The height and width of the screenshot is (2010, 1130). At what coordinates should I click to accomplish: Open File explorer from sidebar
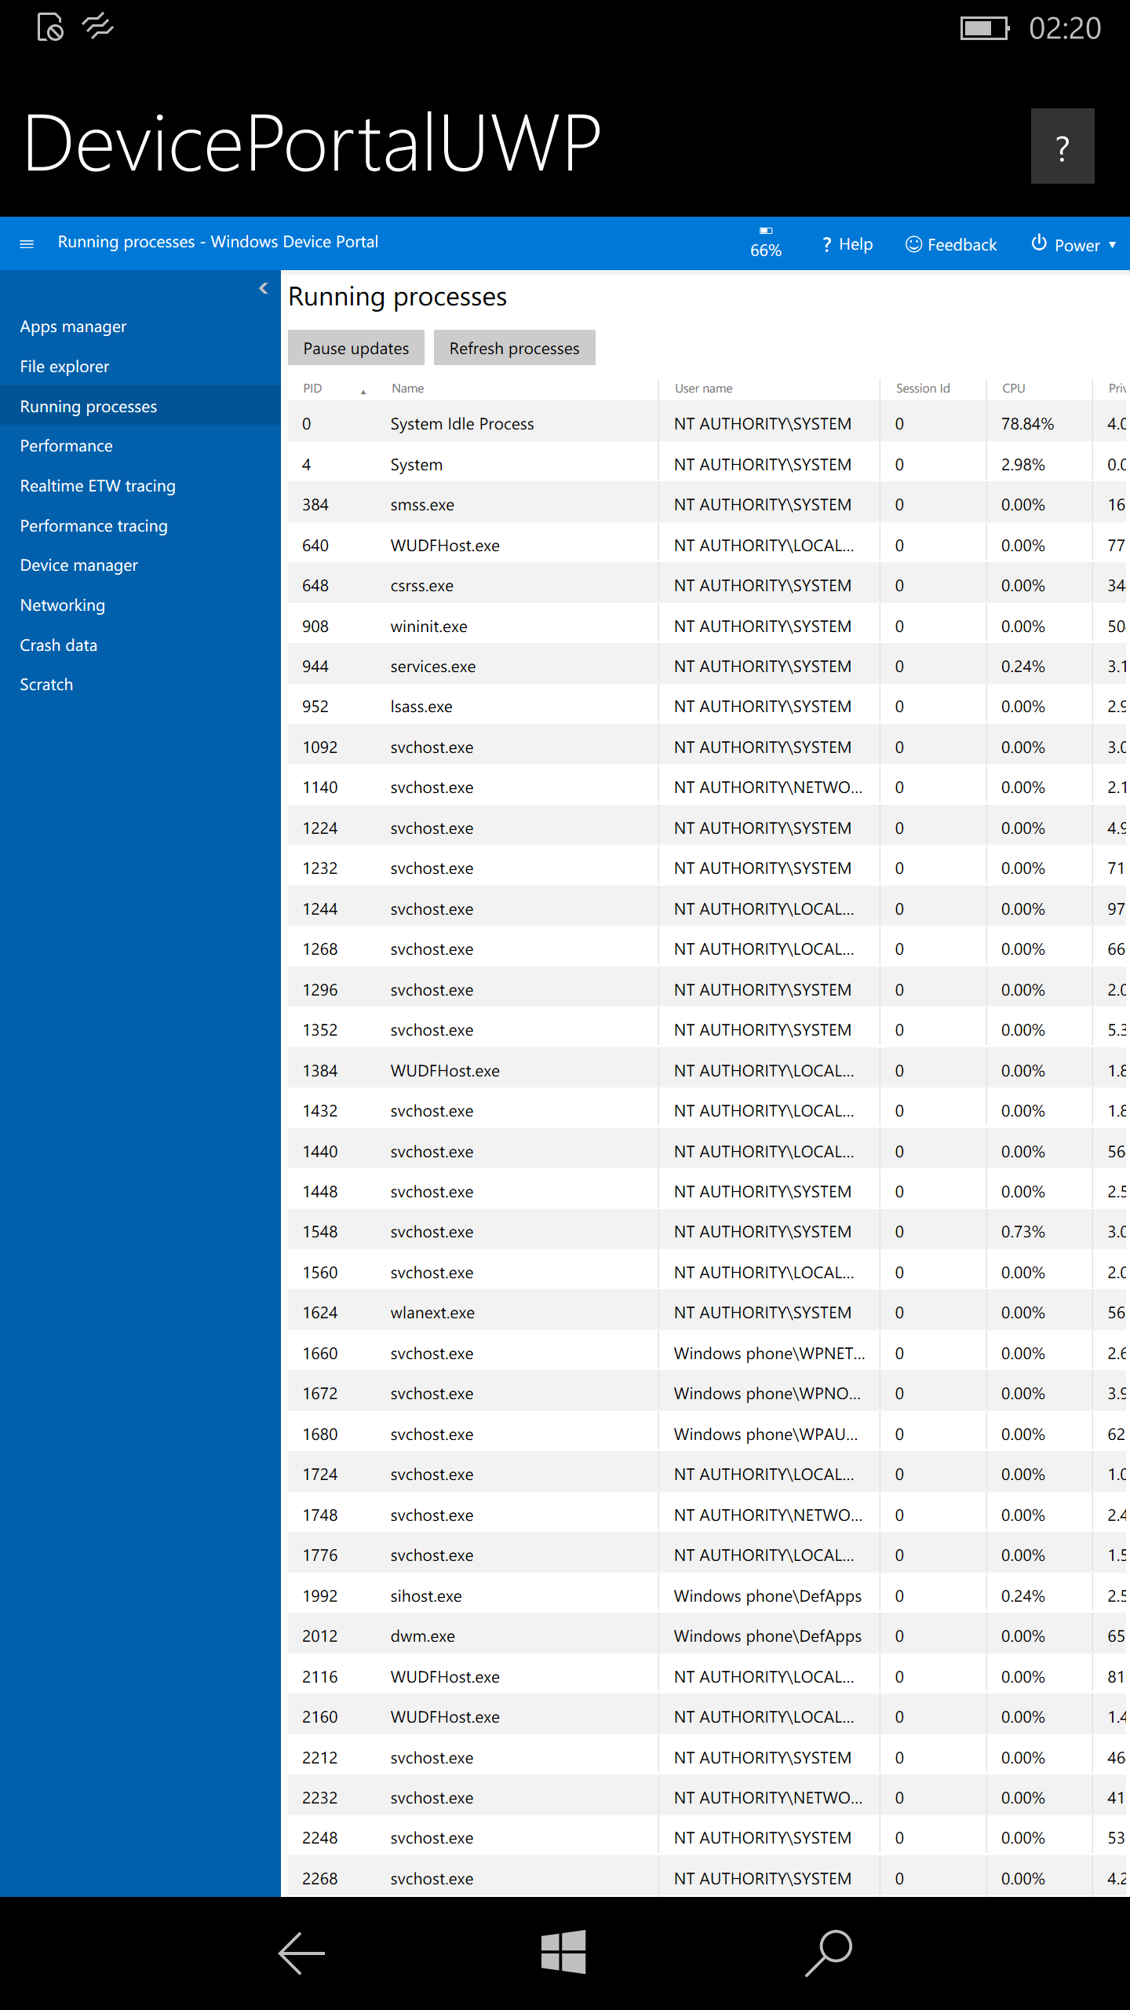tap(140, 367)
